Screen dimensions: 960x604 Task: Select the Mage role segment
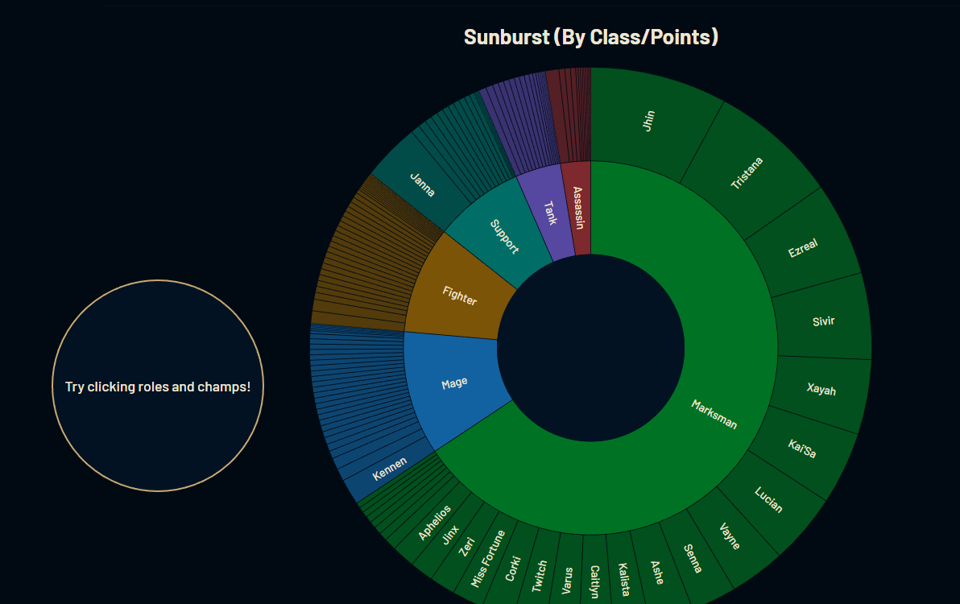tap(454, 384)
